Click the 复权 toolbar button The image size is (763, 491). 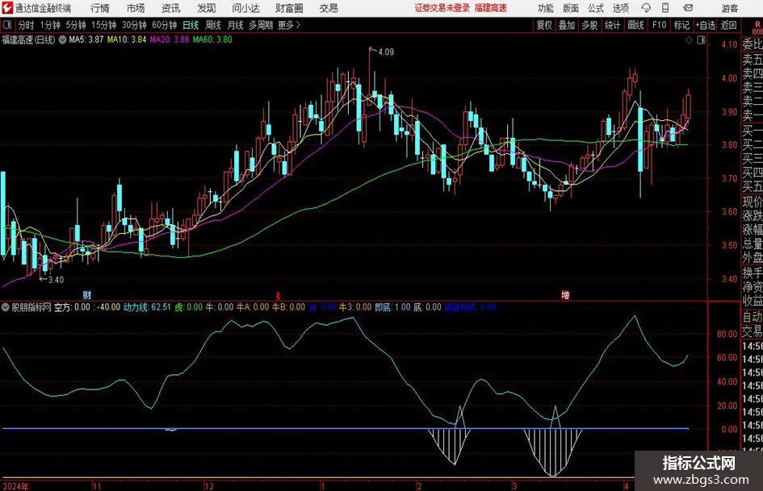tap(544, 25)
